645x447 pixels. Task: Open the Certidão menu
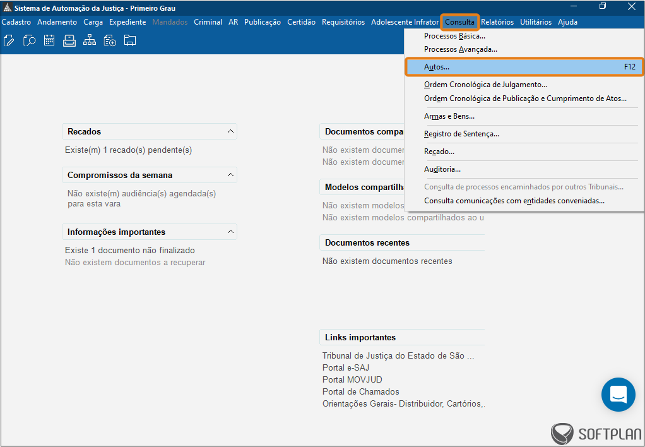[301, 22]
